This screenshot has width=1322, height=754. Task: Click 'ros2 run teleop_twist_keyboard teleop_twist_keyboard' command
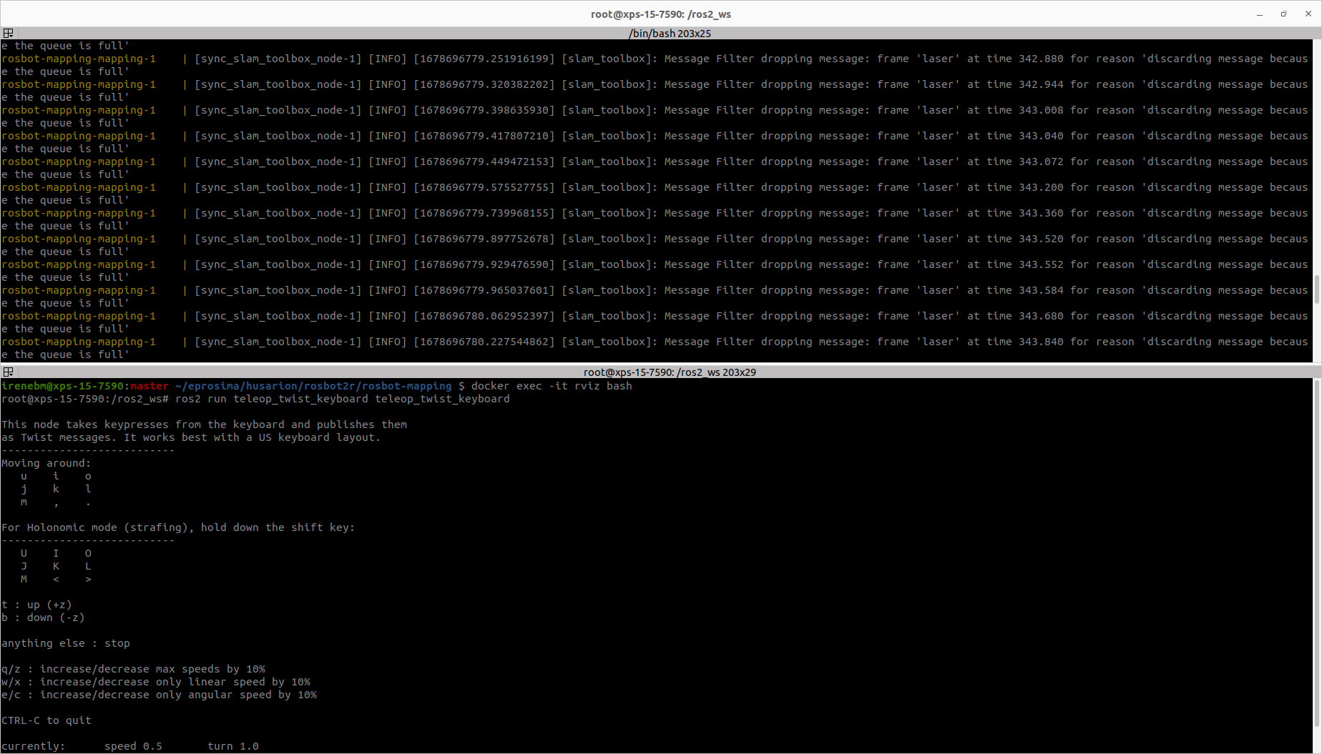pyautogui.click(x=343, y=399)
